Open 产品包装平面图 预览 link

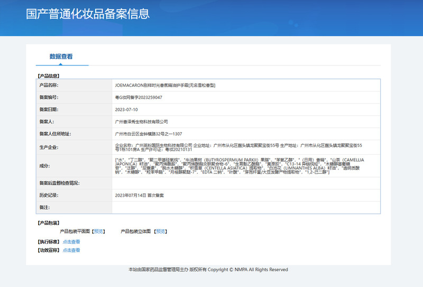98,232
